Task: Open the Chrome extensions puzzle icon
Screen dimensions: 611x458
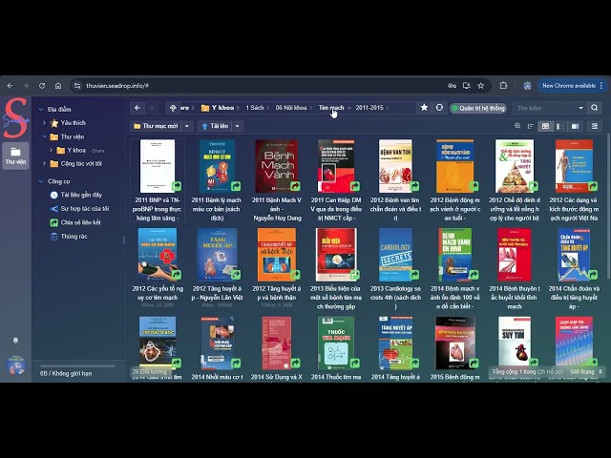Action: [503, 86]
